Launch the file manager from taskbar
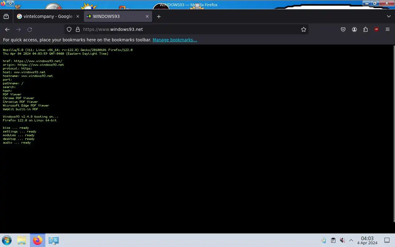This screenshot has width=395, height=247. click(22, 240)
